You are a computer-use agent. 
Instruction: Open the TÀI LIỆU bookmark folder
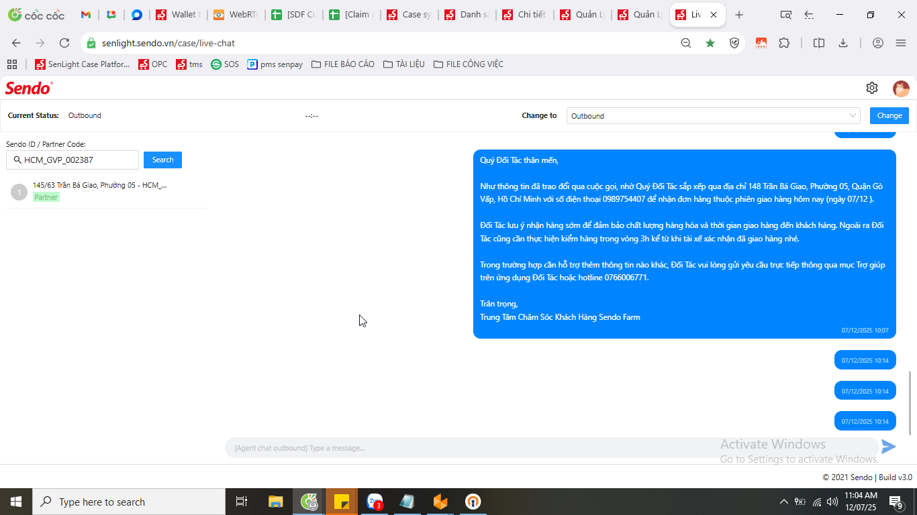(x=404, y=64)
